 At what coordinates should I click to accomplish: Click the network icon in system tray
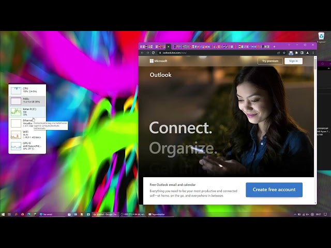point(304,214)
